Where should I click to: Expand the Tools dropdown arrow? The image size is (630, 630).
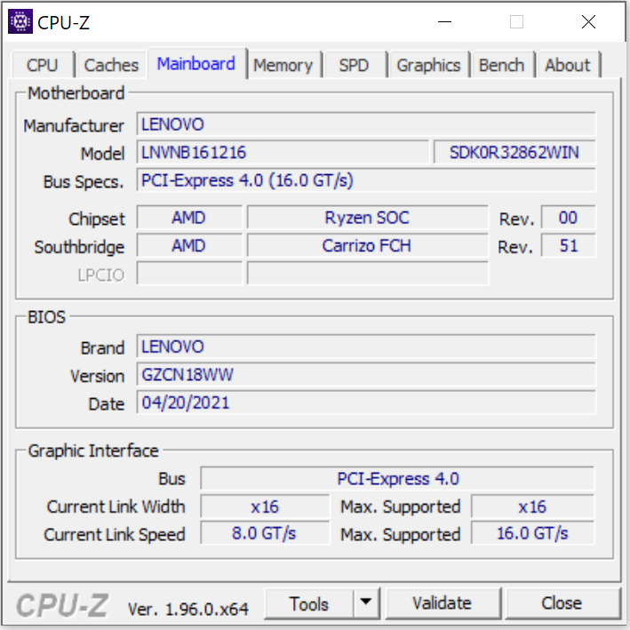[x=366, y=602]
